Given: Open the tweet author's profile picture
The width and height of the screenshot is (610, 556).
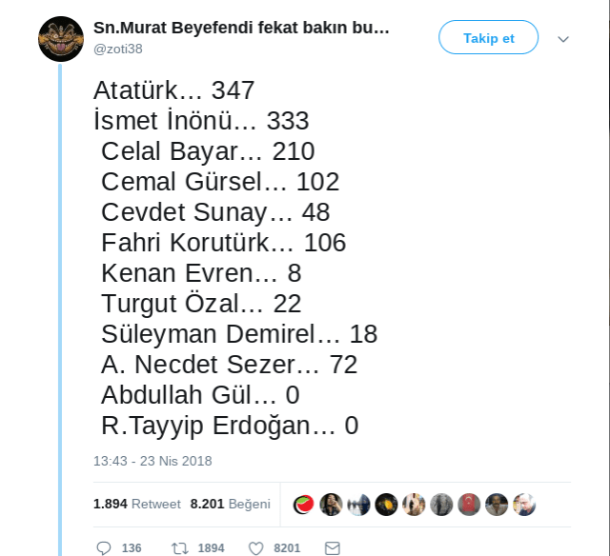Looking at the screenshot, I should [x=61, y=39].
